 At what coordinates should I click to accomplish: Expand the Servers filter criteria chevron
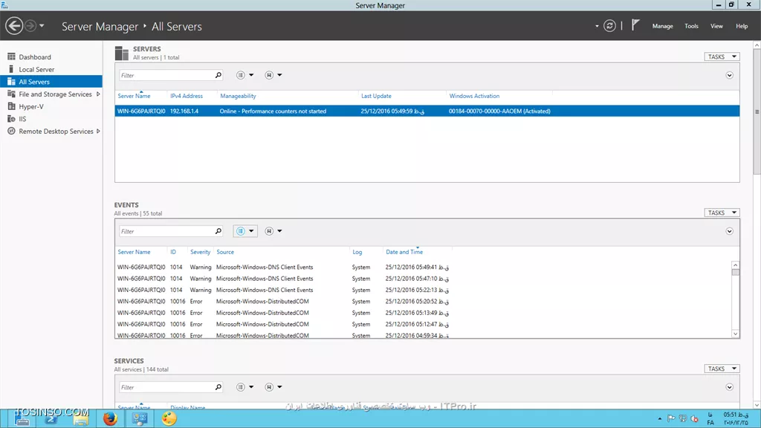(730, 75)
